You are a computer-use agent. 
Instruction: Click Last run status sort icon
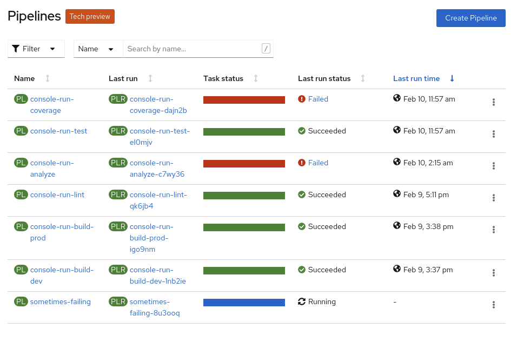pyautogui.click(x=363, y=78)
